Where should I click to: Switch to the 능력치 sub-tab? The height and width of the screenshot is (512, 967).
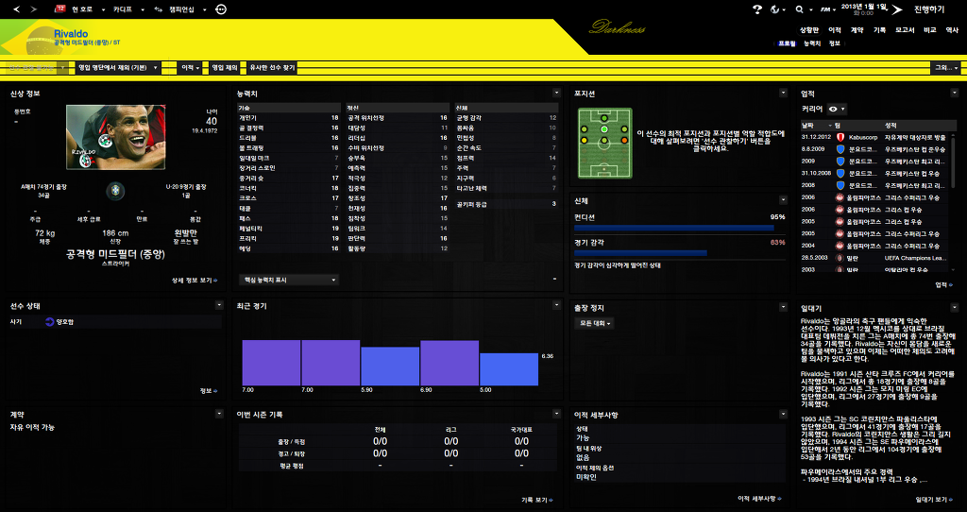[812, 43]
